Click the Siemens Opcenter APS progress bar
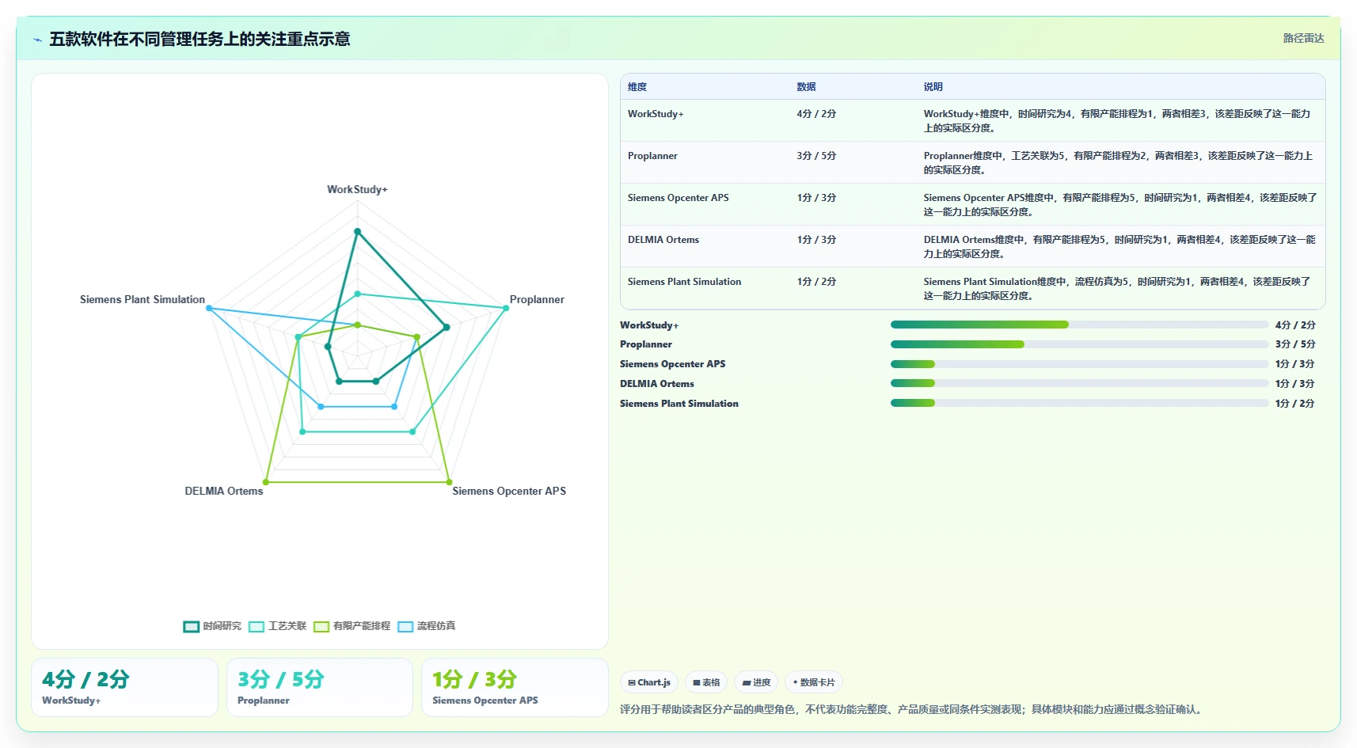The width and height of the screenshot is (1357, 748). 1079,364
